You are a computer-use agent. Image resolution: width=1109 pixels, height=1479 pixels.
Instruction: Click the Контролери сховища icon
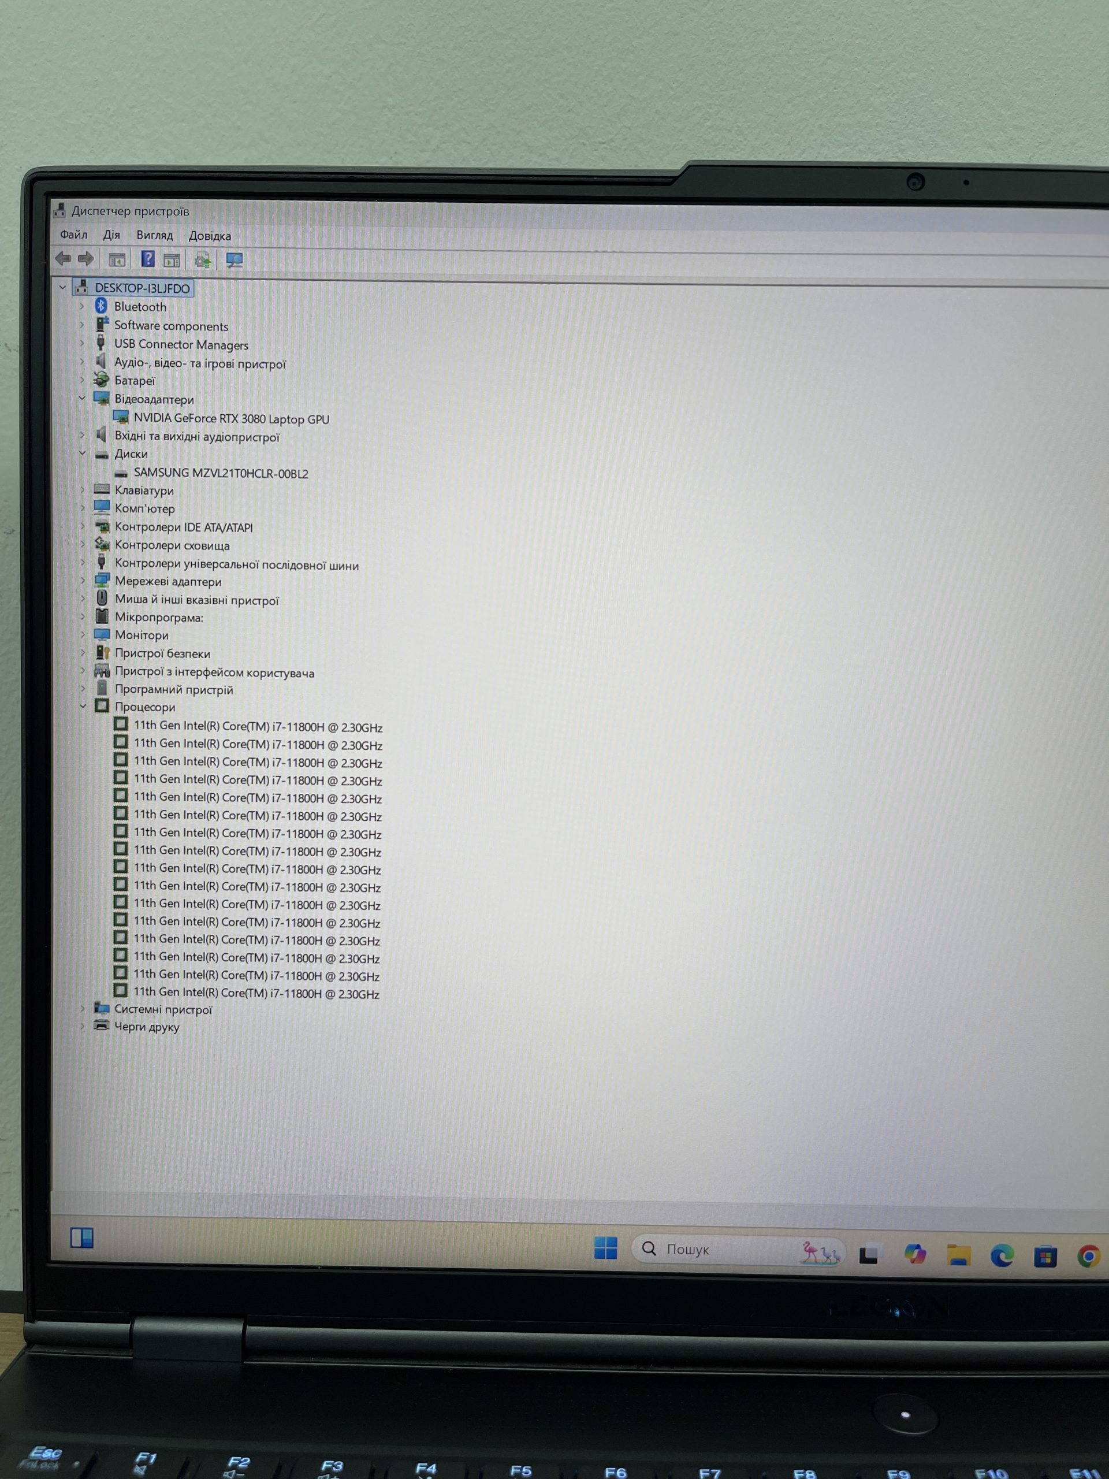point(102,544)
